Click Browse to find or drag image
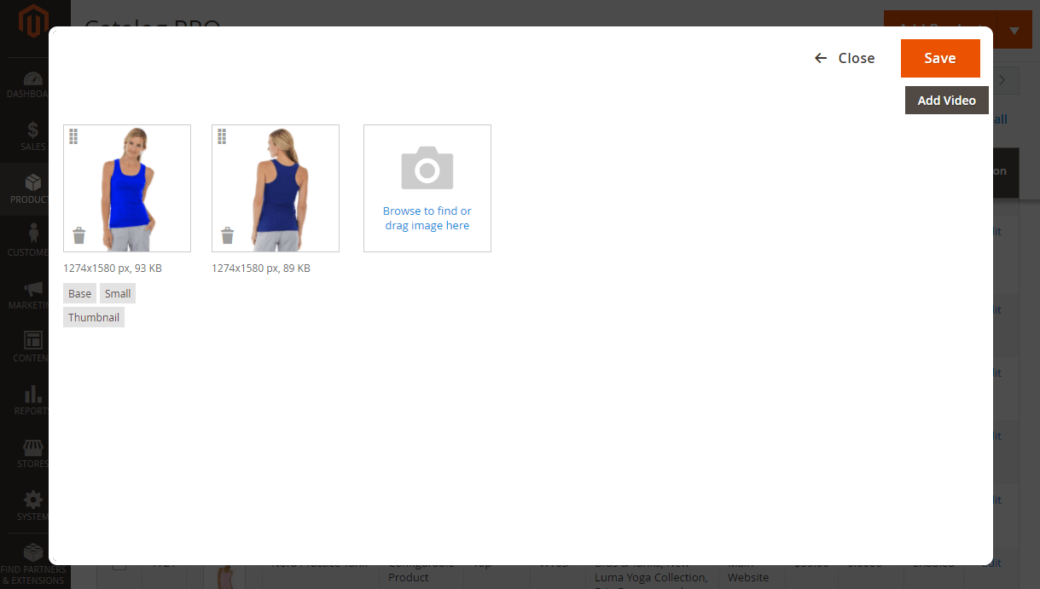 tap(427, 218)
